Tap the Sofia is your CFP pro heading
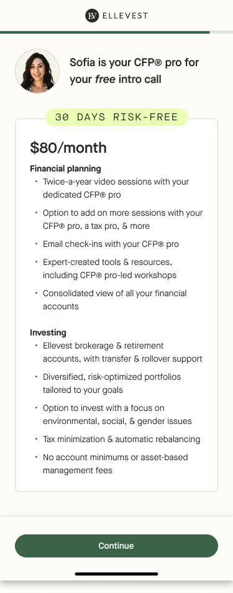233x593 pixels. 134,70
